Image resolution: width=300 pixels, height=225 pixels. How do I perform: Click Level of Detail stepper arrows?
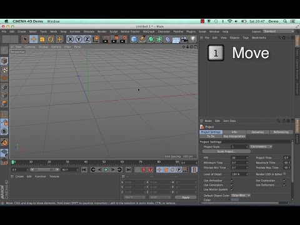pyautogui.click(x=247, y=174)
